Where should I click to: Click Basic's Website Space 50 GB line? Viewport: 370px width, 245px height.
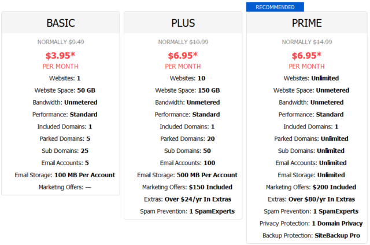(x=65, y=90)
